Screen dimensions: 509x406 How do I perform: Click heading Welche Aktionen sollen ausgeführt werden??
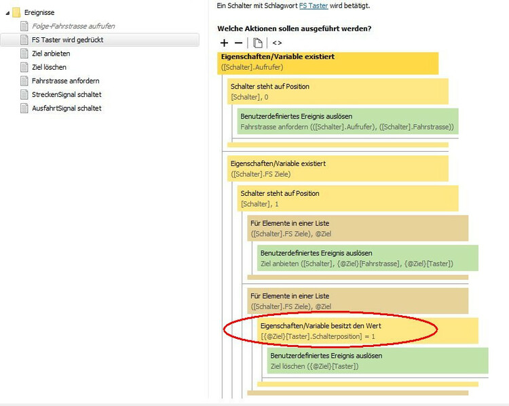coord(294,28)
